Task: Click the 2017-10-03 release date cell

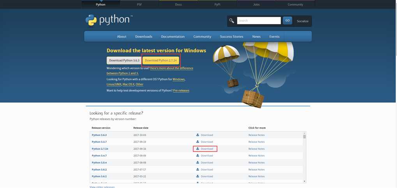Action: [140, 135]
